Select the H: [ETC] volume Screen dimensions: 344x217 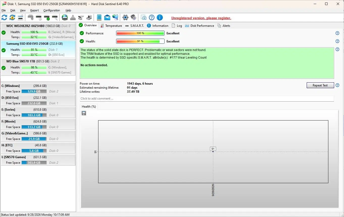(x=38, y=148)
